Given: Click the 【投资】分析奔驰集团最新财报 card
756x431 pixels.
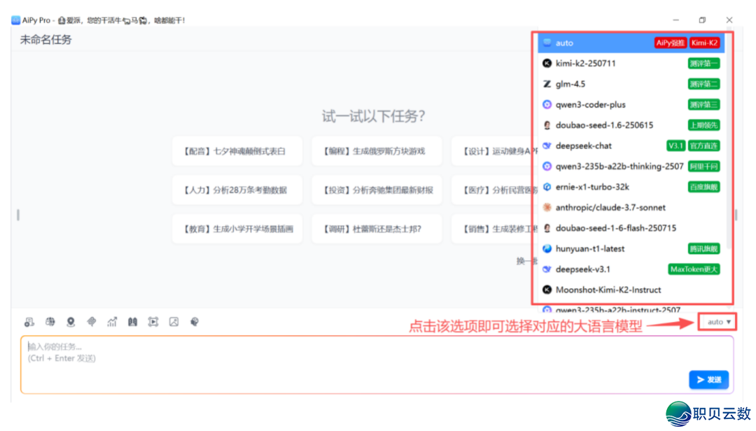Looking at the screenshot, I should tap(377, 190).
